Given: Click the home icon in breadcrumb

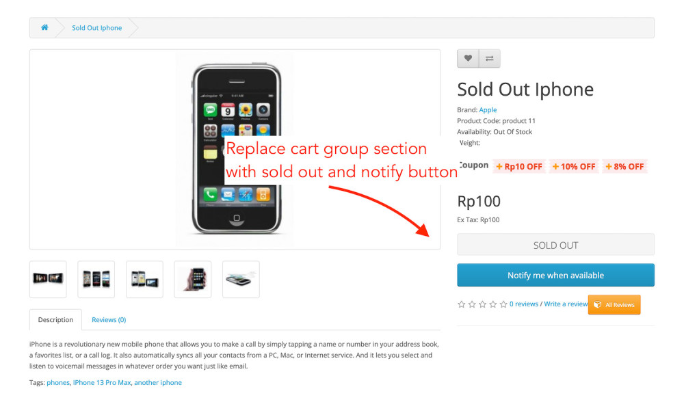Looking at the screenshot, I should tap(44, 28).
